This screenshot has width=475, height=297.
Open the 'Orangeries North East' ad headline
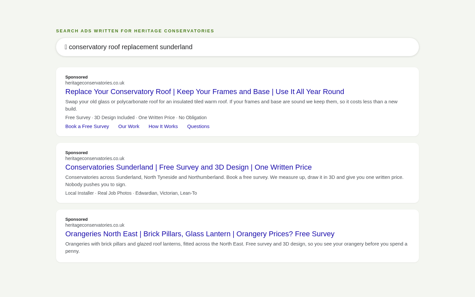pyautogui.click(x=200, y=234)
